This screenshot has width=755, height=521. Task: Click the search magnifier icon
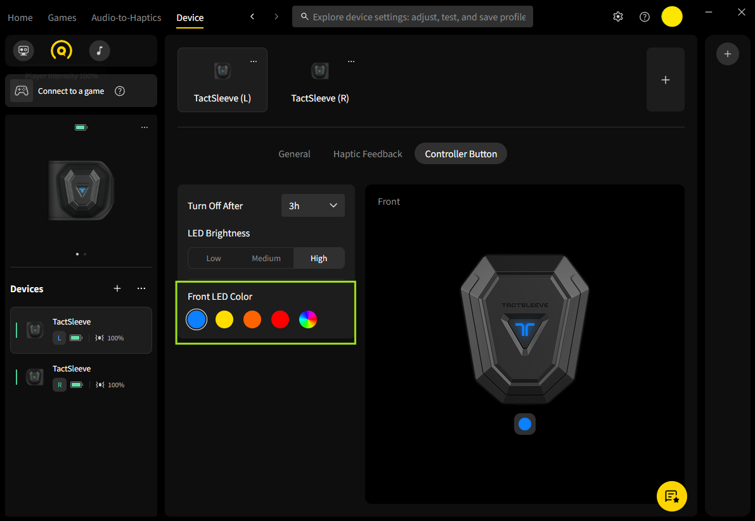[304, 17]
